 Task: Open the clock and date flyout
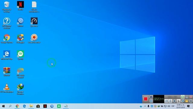point(180,106)
